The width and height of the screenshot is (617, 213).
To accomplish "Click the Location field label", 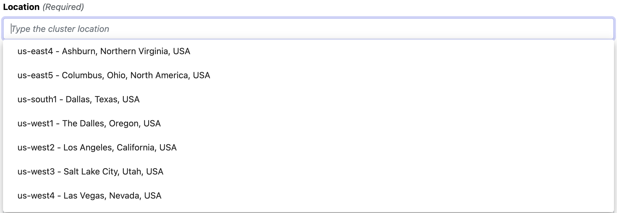I will coord(21,7).
